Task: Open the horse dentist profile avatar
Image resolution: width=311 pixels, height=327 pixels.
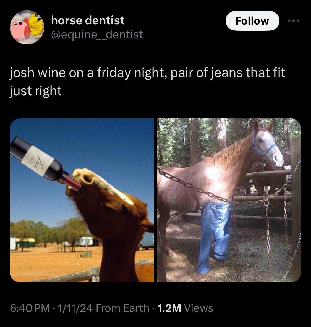Action: (x=27, y=27)
